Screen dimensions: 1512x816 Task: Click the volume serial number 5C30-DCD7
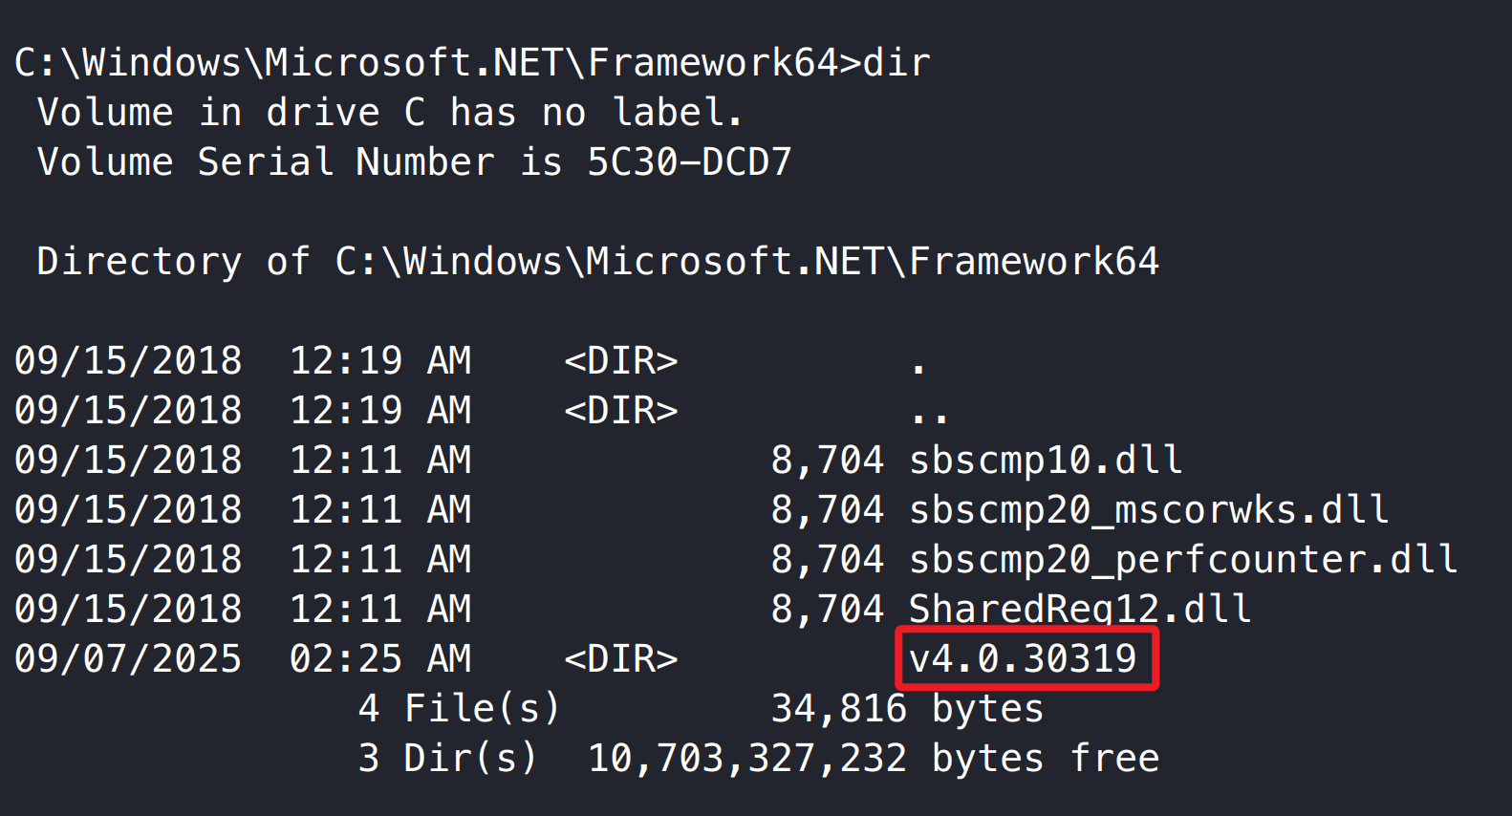(689, 162)
